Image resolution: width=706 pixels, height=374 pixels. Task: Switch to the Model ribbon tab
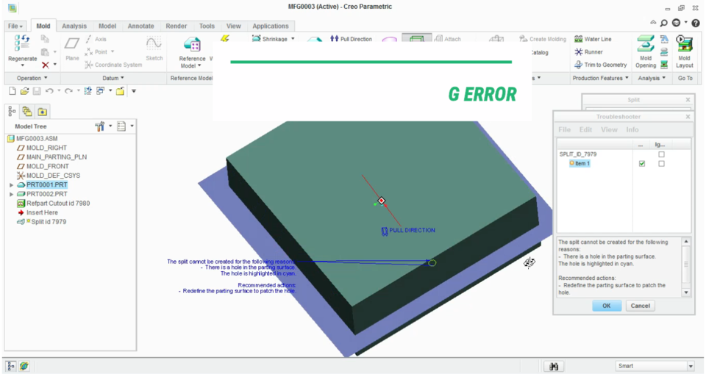click(107, 26)
